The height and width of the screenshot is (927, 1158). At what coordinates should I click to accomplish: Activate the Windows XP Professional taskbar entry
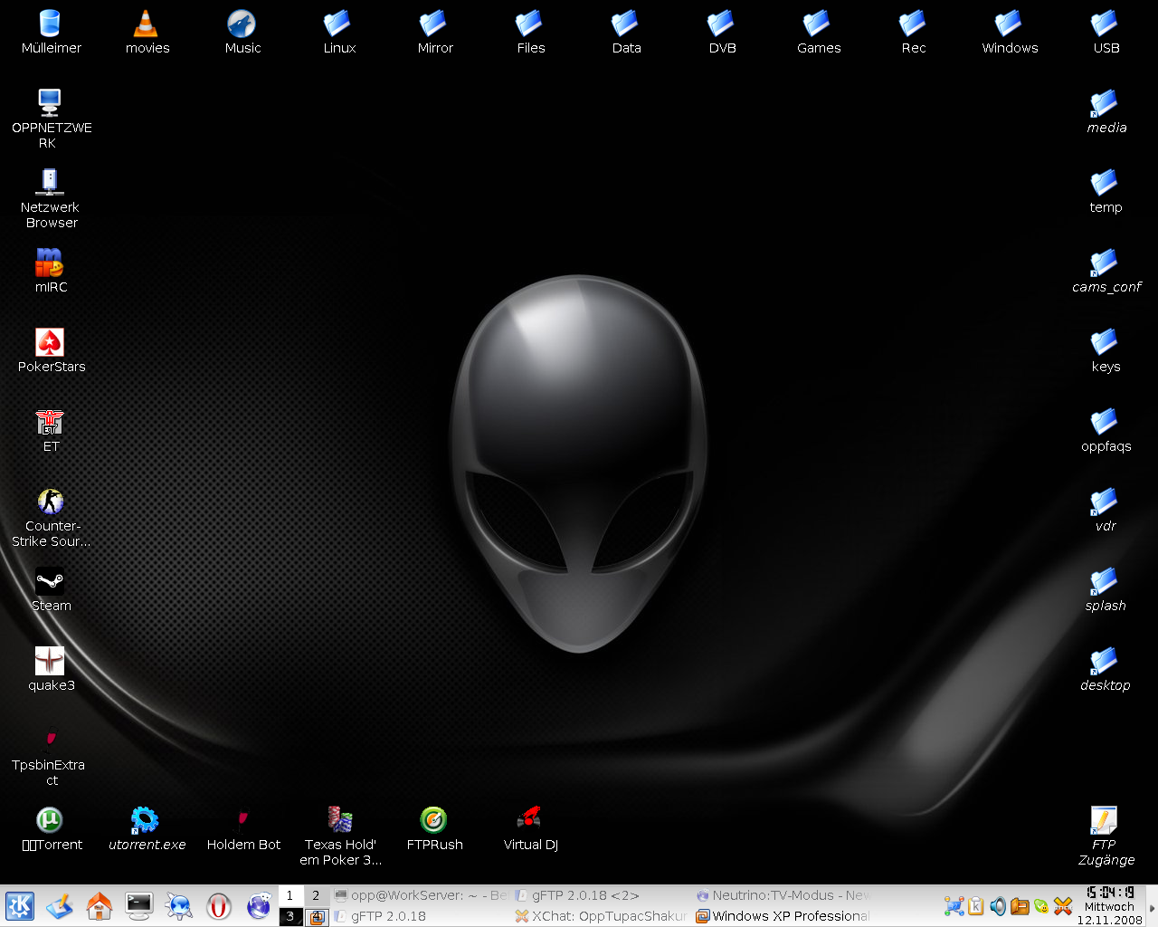pos(783,916)
